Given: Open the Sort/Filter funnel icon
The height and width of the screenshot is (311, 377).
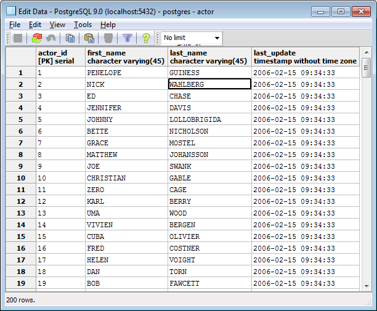Looking at the screenshot, I should tap(127, 38).
